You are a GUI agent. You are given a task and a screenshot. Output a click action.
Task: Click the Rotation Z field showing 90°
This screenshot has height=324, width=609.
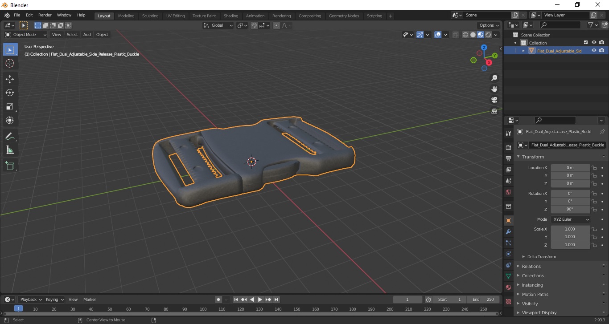tap(570, 209)
